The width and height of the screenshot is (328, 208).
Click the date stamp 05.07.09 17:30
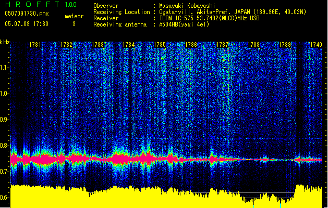[x=27, y=24]
